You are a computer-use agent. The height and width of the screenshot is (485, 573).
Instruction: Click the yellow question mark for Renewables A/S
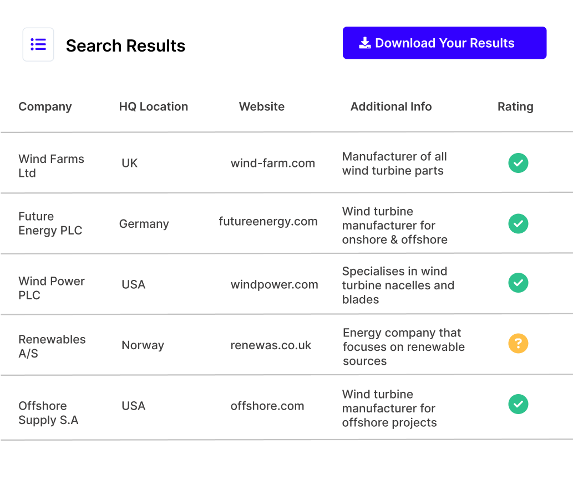(518, 344)
